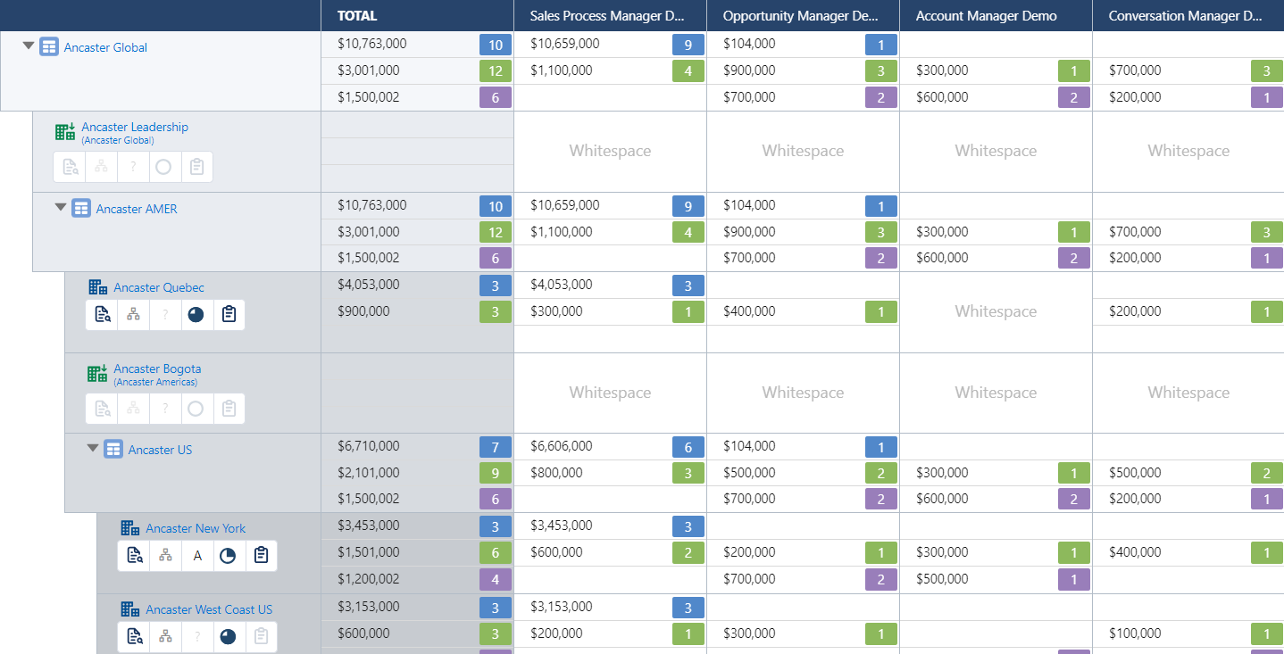Click purple badge 6 in Ancaster AMER TOTAL row
Screen dimensions: 1284x654
pos(496,259)
